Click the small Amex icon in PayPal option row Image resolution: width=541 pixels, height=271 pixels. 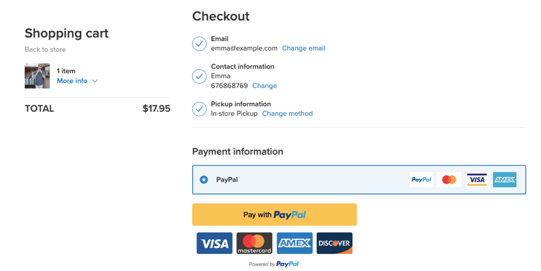505,180
